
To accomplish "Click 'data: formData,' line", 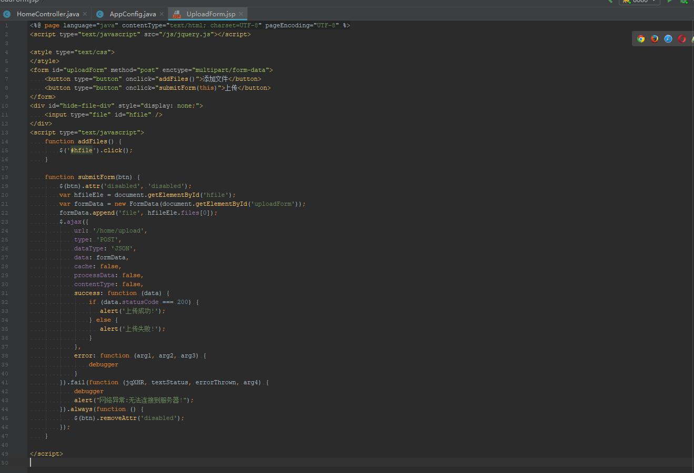I will tap(101, 257).
